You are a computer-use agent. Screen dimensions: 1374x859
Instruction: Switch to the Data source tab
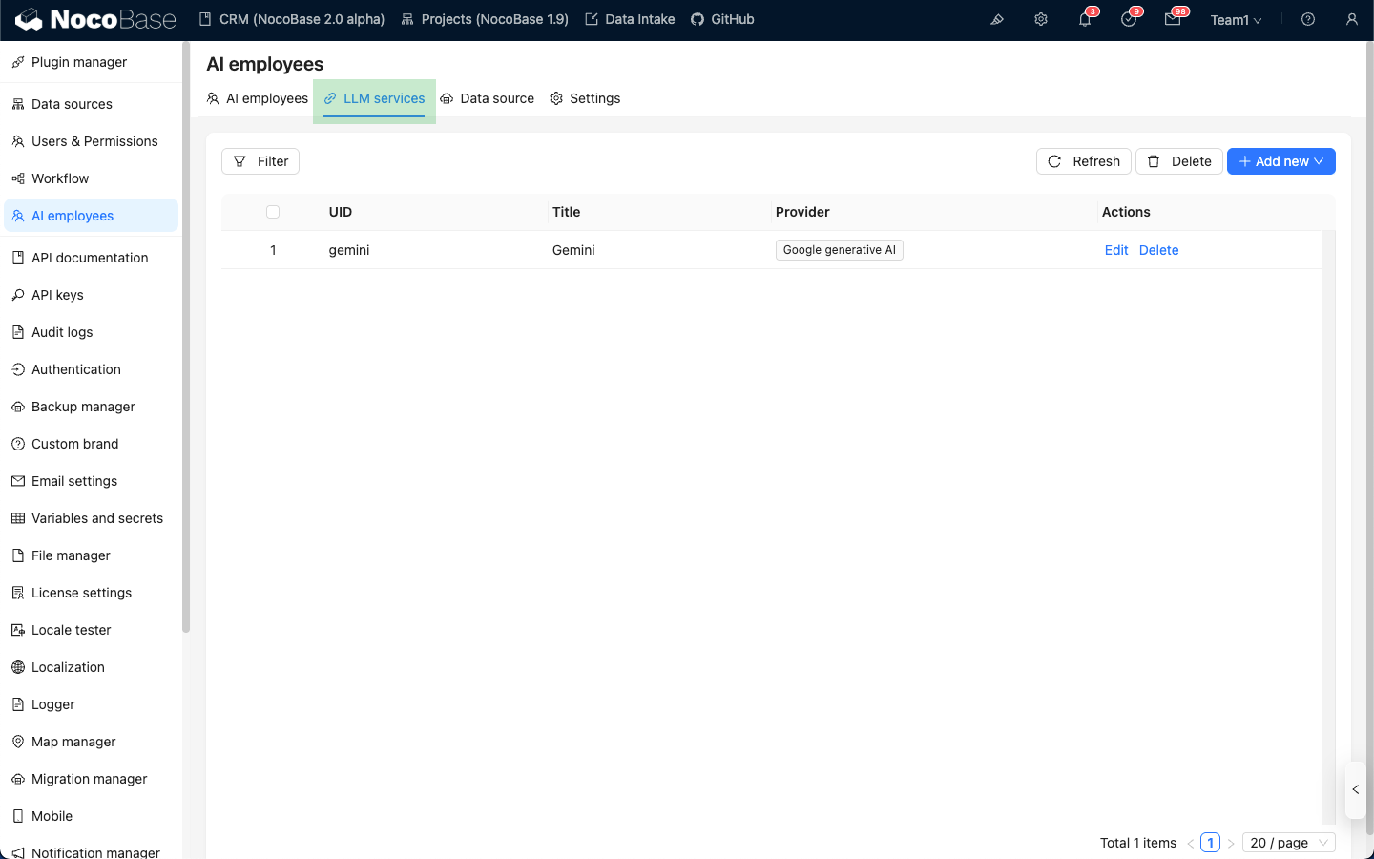[x=488, y=98]
